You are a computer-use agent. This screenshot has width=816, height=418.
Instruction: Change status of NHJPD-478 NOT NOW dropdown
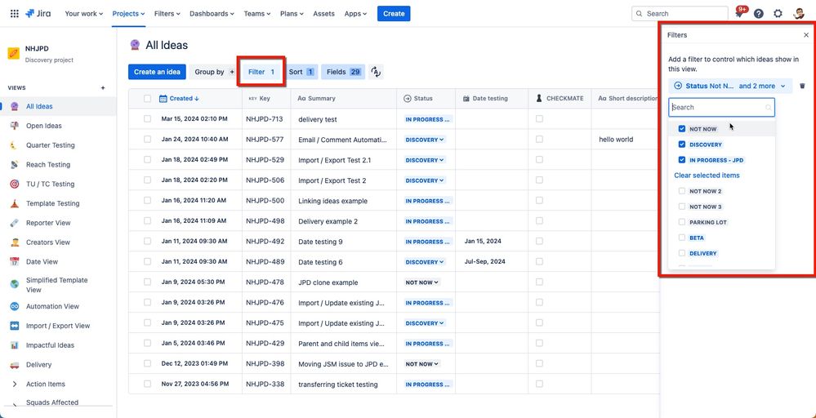(x=422, y=282)
